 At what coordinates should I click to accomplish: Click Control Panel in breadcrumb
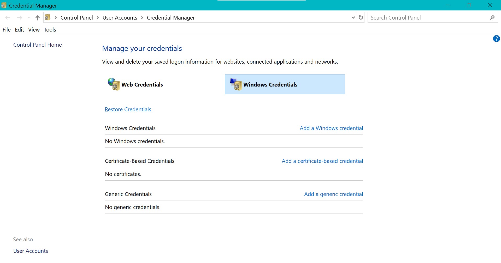tap(77, 17)
